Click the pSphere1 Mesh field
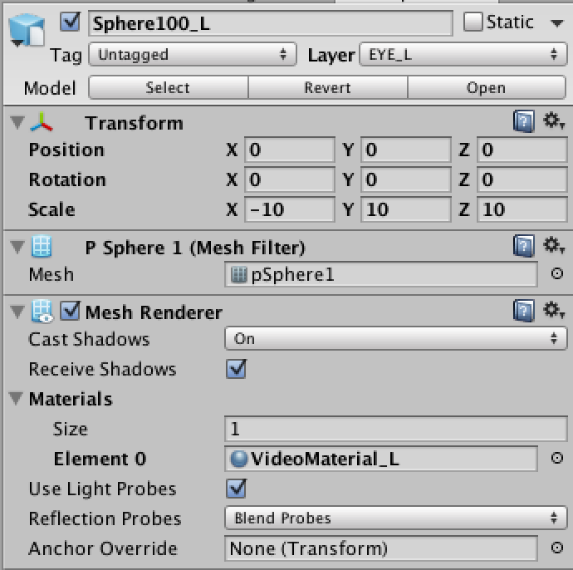 [x=381, y=274]
